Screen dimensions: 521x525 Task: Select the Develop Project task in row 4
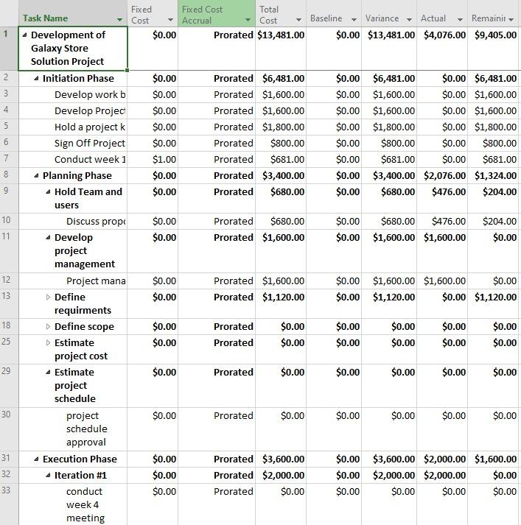tap(73, 111)
